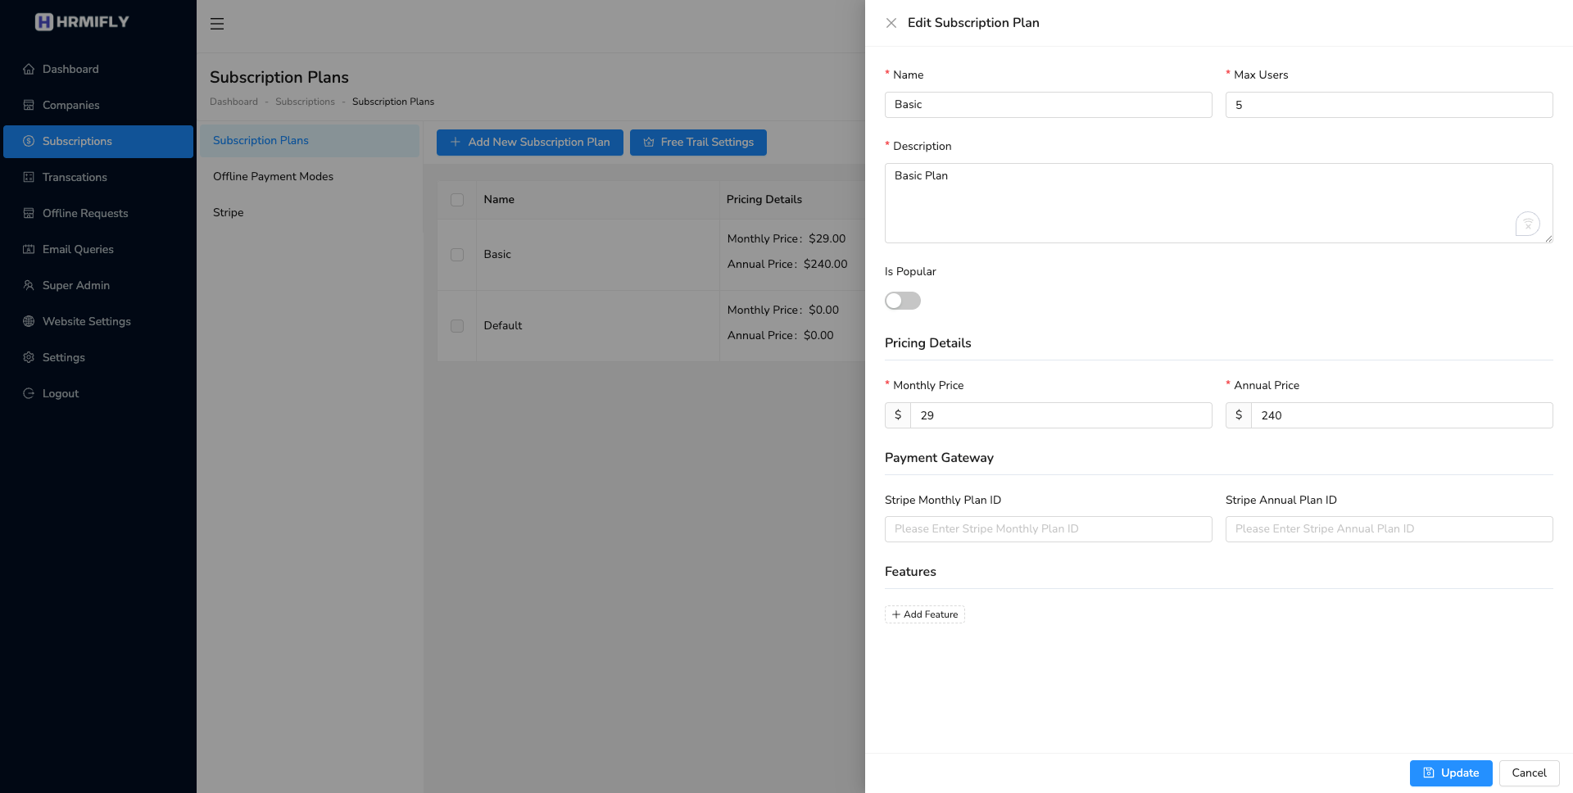The width and height of the screenshot is (1573, 793).
Task: Click the Add Feature button
Action: 925,614
